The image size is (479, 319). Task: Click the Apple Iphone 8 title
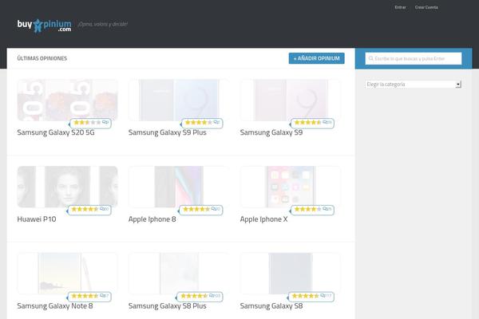tap(152, 219)
